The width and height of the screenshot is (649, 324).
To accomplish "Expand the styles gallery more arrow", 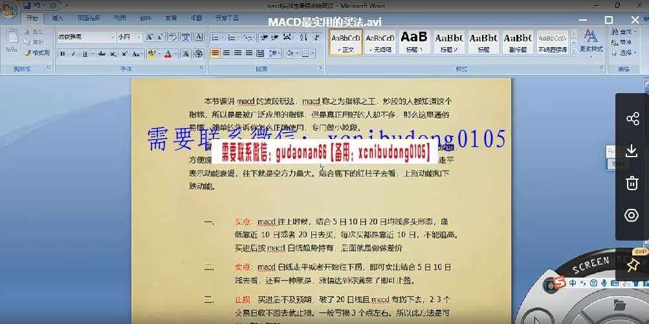I will pyautogui.click(x=574, y=52).
